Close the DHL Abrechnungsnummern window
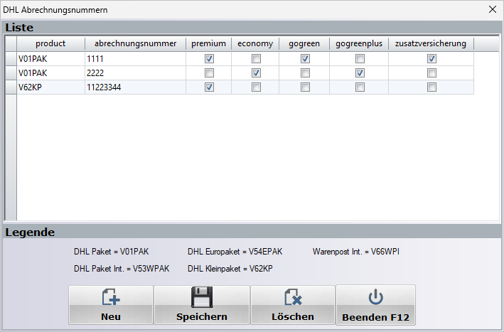This screenshot has width=504, height=332. click(492, 9)
